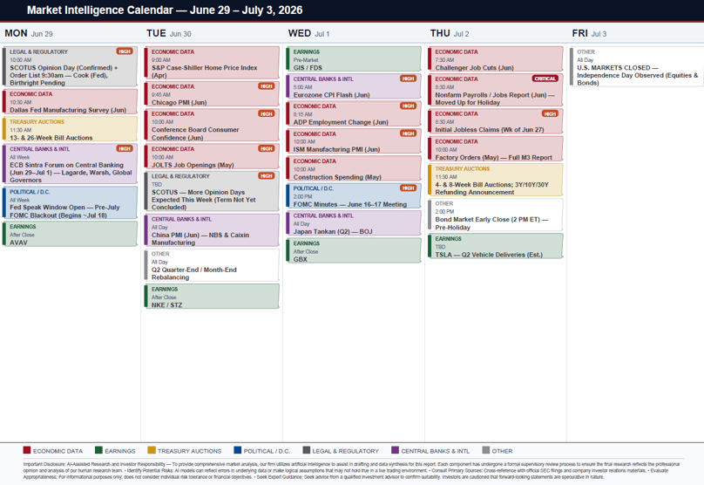Viewport: 704px width, 485px height.
Task: Open the Nonfarm Payrolls / Jobs Report event
Action: (495, 90)
